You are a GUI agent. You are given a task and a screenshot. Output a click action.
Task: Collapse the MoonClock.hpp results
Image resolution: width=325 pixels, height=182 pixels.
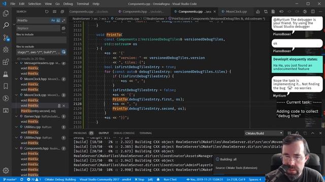pos(16,79)
